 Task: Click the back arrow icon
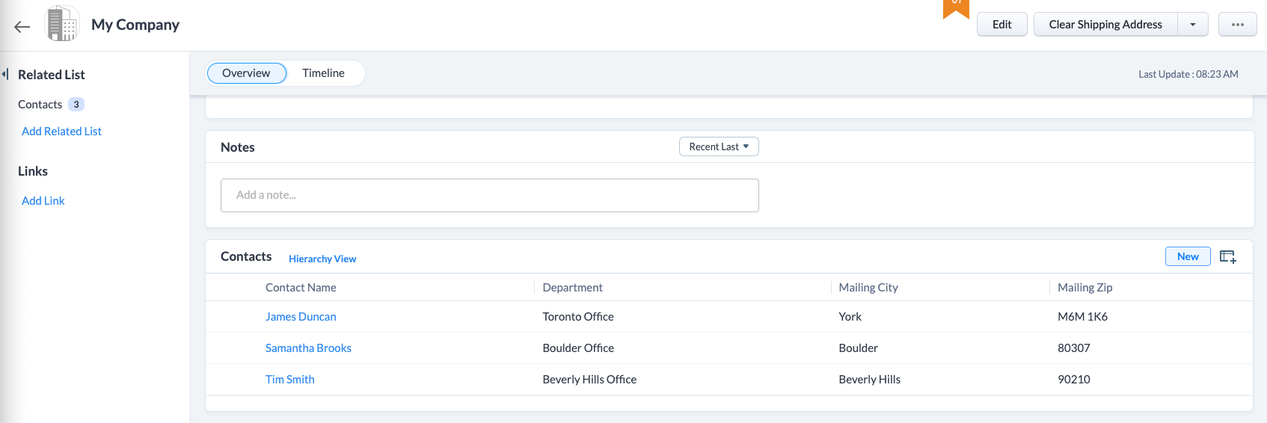pos(22,27)
